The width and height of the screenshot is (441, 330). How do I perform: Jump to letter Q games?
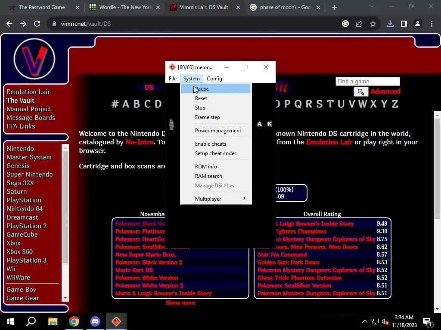tap(298, 104)
